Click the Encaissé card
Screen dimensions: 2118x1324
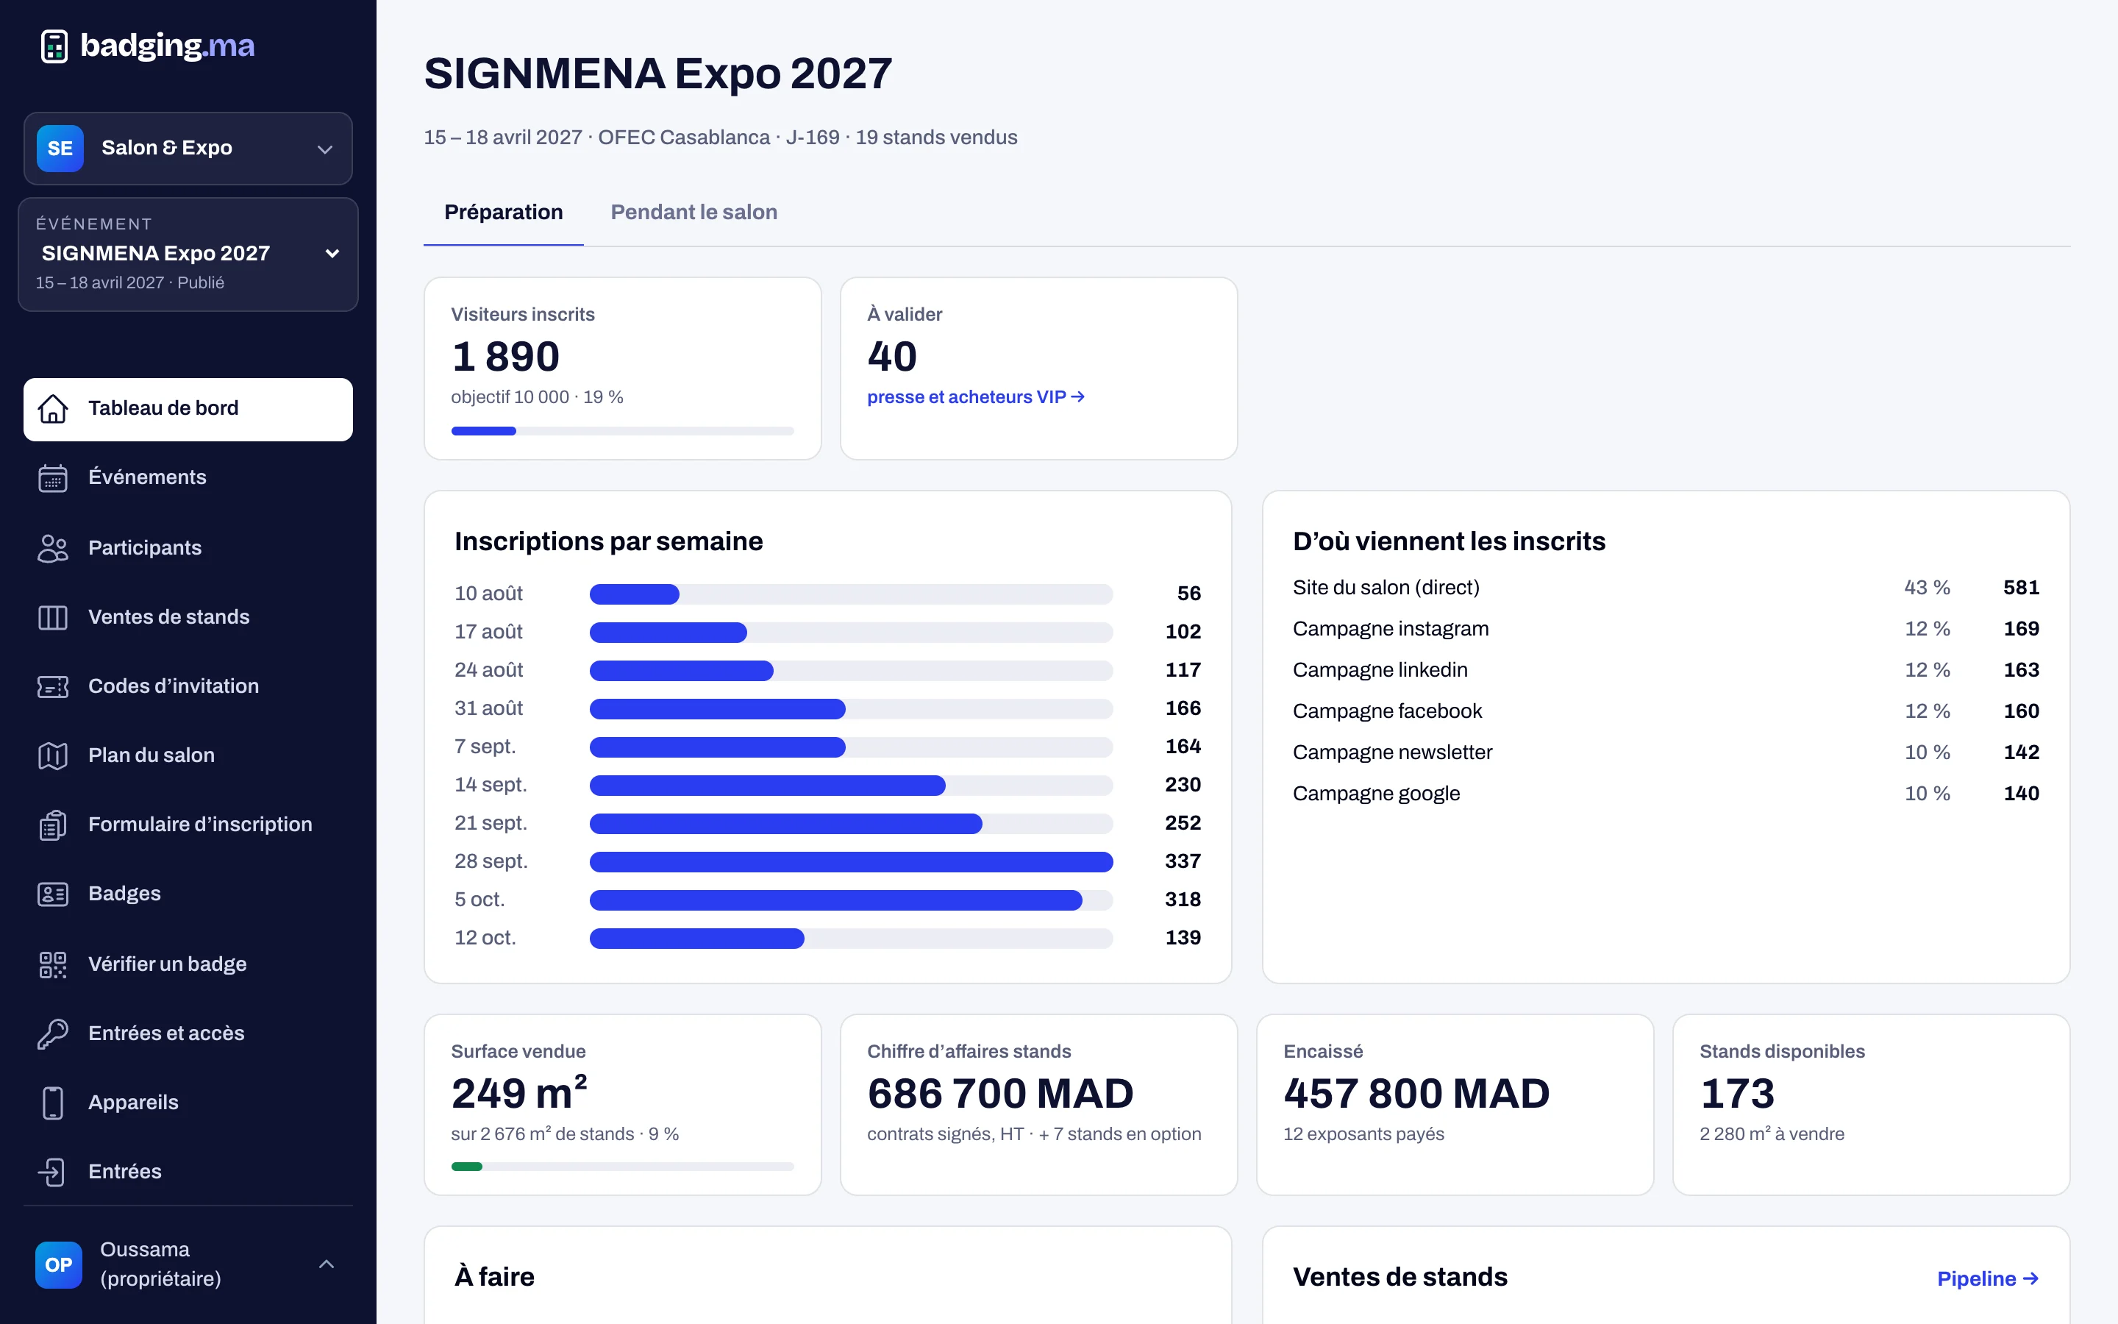pos(1455,1105)
